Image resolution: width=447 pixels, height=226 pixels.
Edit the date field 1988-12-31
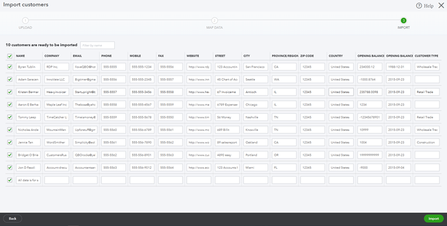[398, 67]
